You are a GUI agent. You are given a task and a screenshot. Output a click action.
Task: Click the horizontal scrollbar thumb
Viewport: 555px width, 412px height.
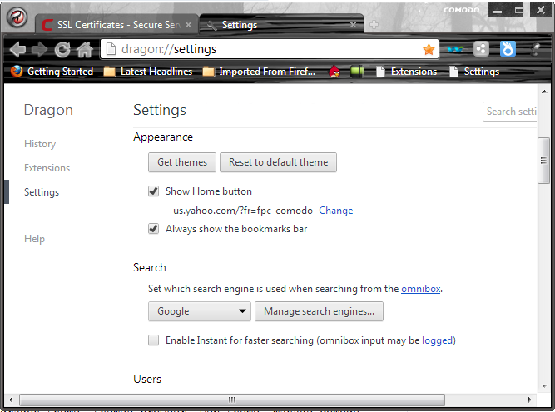232,400
